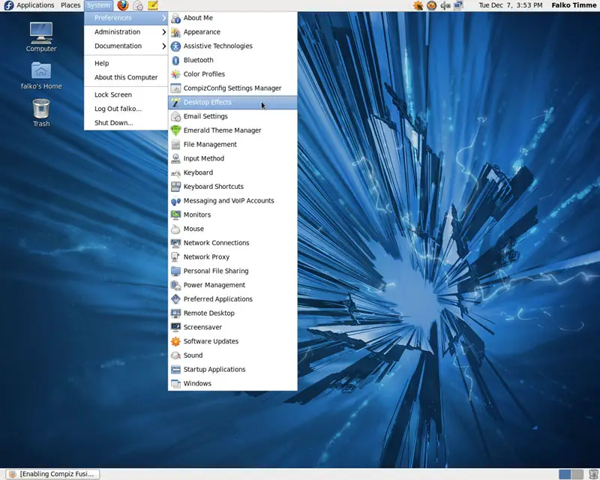Screen dimensions: 600x480
Task: Select About Me in Preferences
Action: [232, 18]
